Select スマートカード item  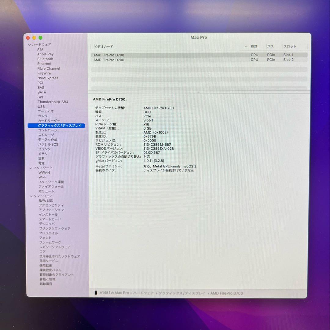point(50,219)
